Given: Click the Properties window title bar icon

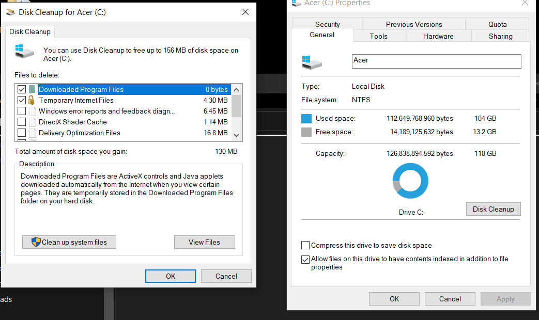Looking at the screenshot, I should [x=296, y=3].
